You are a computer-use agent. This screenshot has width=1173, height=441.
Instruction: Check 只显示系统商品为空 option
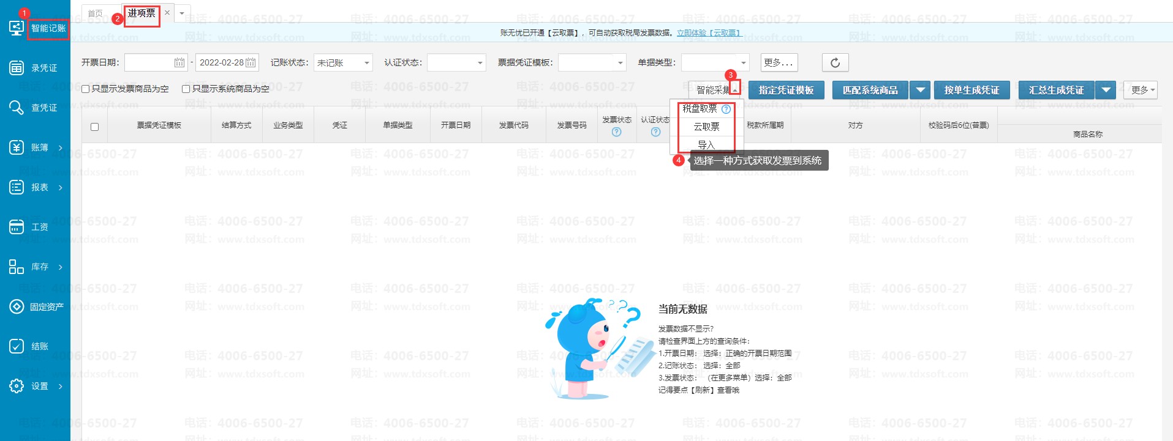186,89
